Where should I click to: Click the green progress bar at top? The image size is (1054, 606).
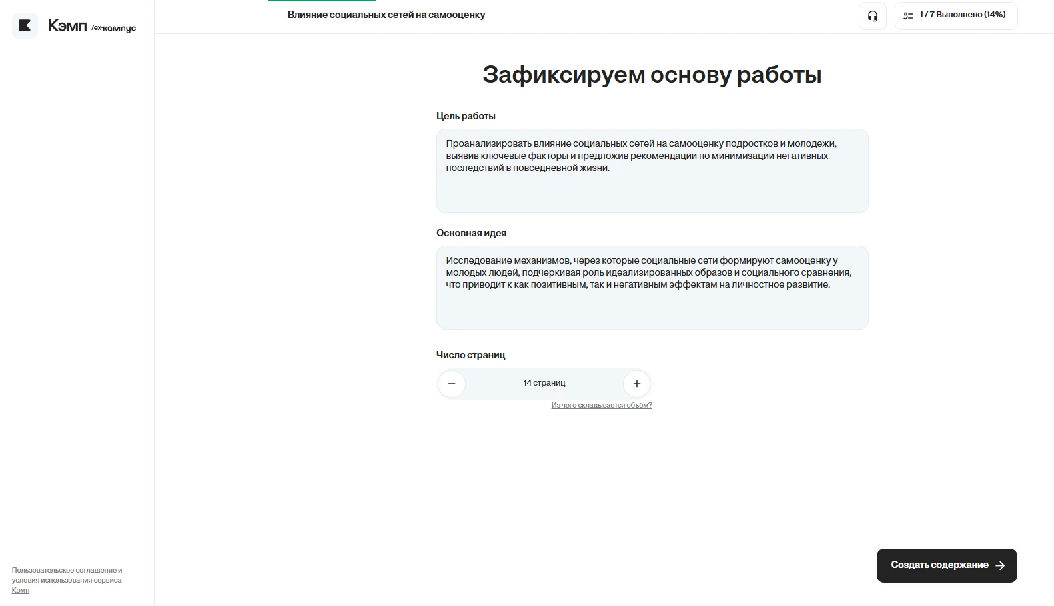pyautogui.click(x=322, y=1)
